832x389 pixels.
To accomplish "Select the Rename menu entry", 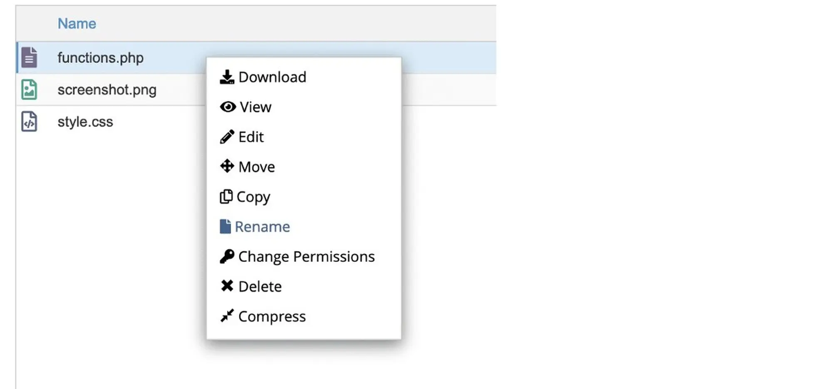I will [x=262, y=227].
